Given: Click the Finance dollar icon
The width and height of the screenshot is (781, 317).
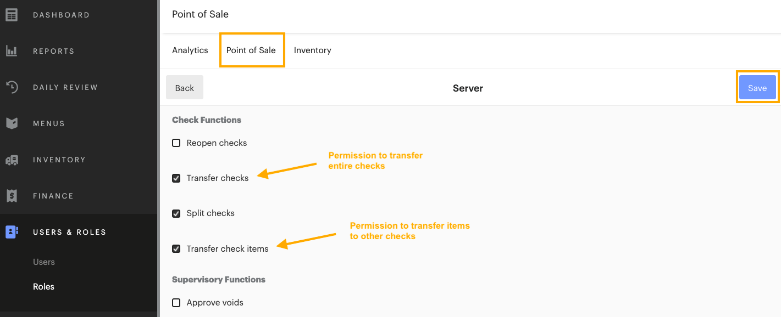Looking at the screenshot, I should pyautogui.click(x=12, y=195).
